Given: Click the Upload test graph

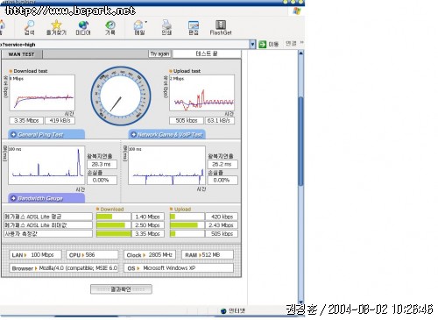Looking at the screenshot, I should click(x=201, y=93).
